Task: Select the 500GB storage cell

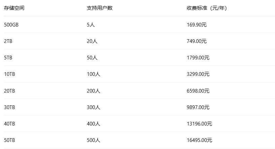Action: 11,24
